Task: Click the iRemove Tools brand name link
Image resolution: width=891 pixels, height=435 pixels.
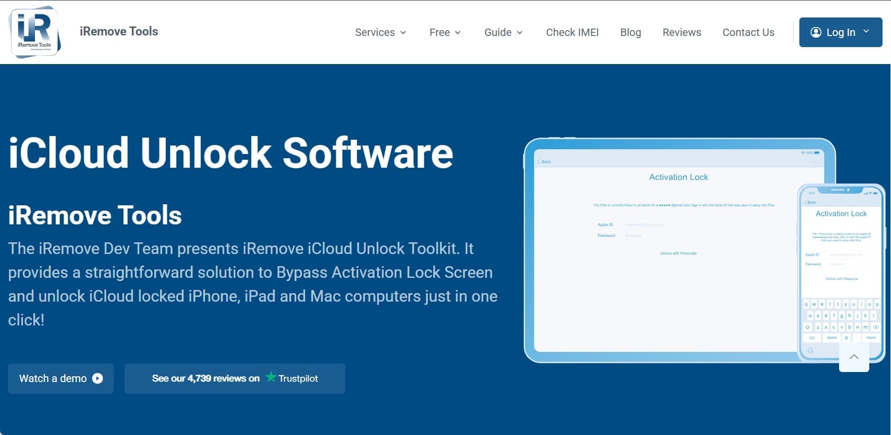Action: click(119, 31)
